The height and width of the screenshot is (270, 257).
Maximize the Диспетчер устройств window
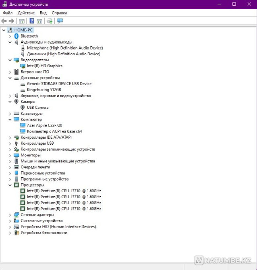point(234,4)
